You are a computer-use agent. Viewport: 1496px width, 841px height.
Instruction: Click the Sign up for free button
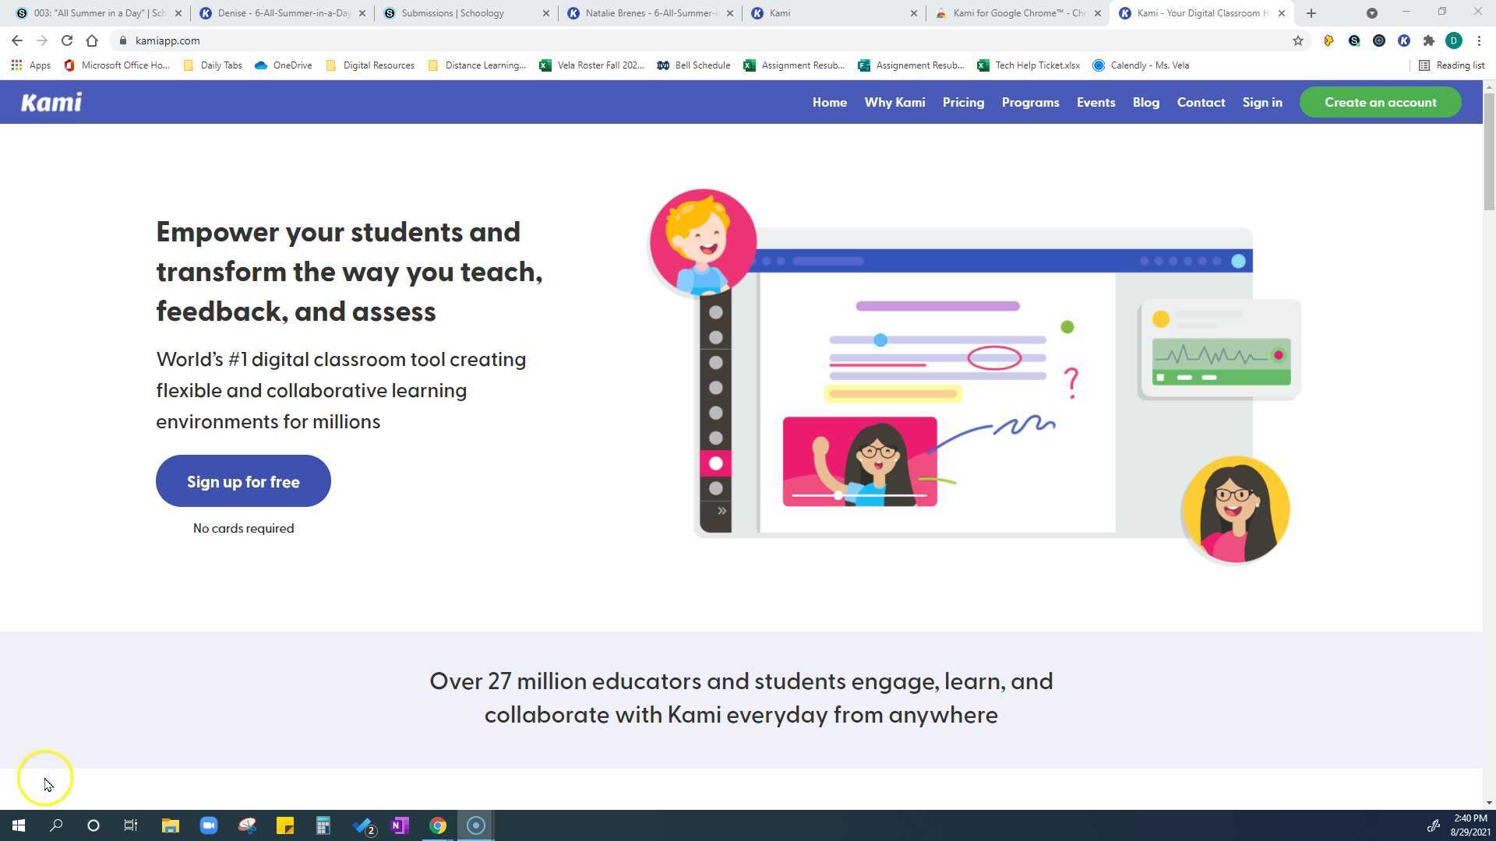click(243, 480)
